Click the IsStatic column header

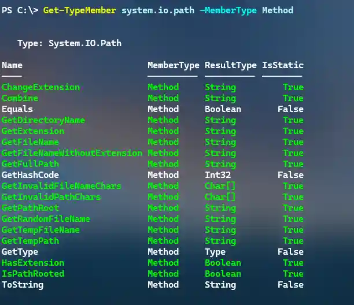pos(283,65)
